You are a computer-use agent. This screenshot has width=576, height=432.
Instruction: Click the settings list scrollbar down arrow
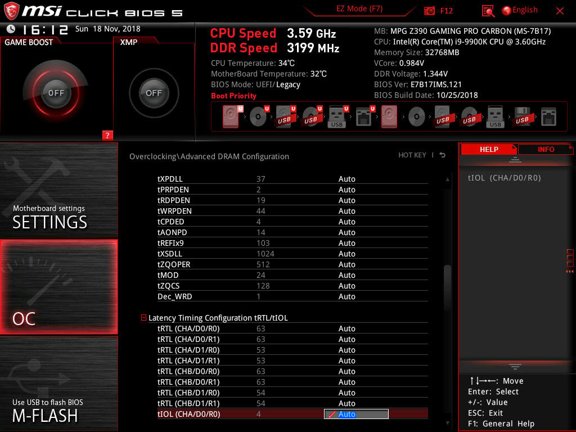[x=447, y=423]
